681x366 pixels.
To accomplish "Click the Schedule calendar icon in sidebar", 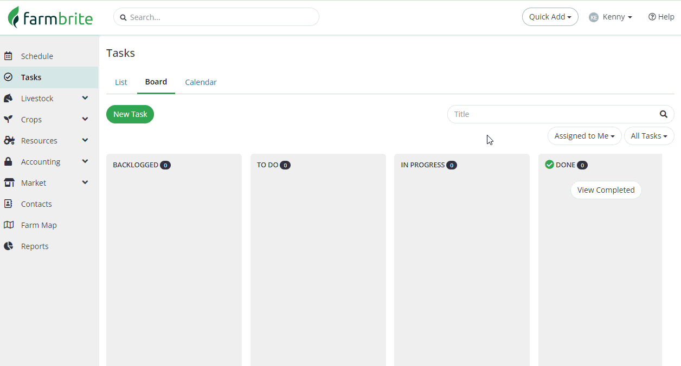I will (x=8, y=56).
